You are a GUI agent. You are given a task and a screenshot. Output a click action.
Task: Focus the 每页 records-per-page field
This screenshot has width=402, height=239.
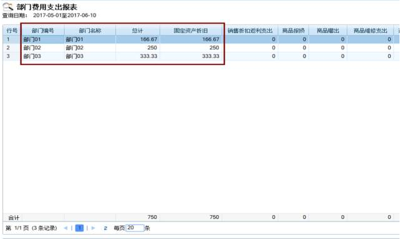tap(135, 228)
